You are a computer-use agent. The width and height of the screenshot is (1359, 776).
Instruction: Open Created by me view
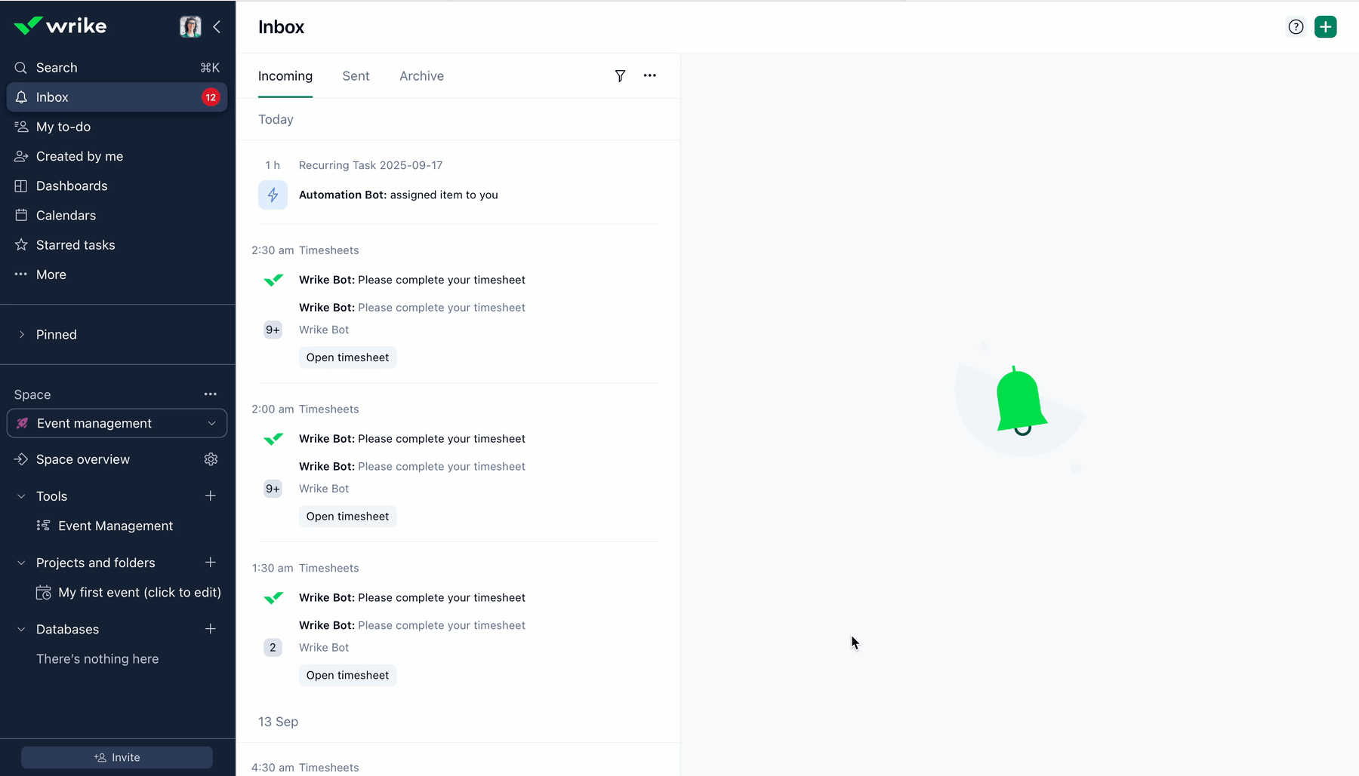click(x=79, y=156)
